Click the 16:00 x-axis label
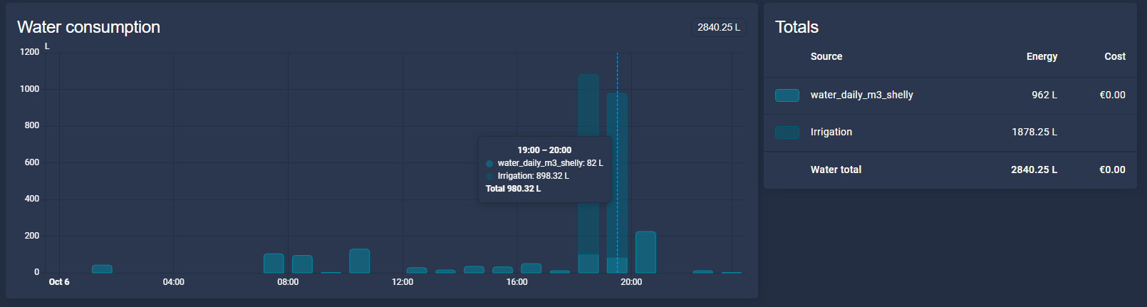This screenshot has width=1147, height=307. point(517,282)
